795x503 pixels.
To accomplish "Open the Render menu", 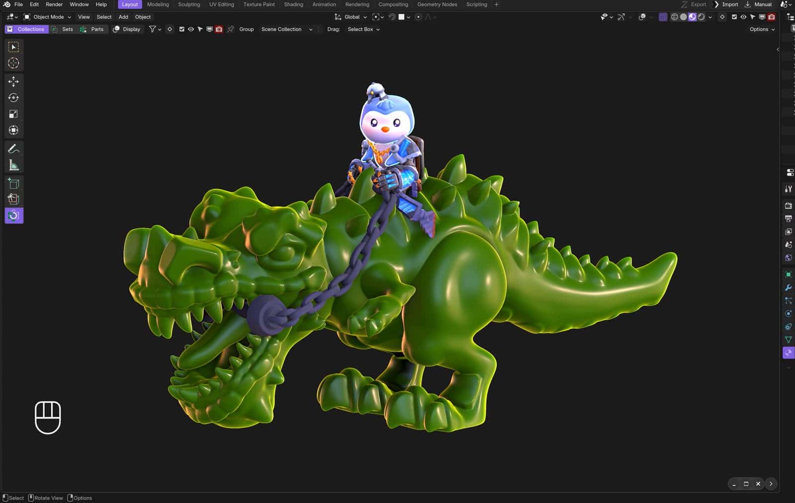I will [x=54, y=4].
